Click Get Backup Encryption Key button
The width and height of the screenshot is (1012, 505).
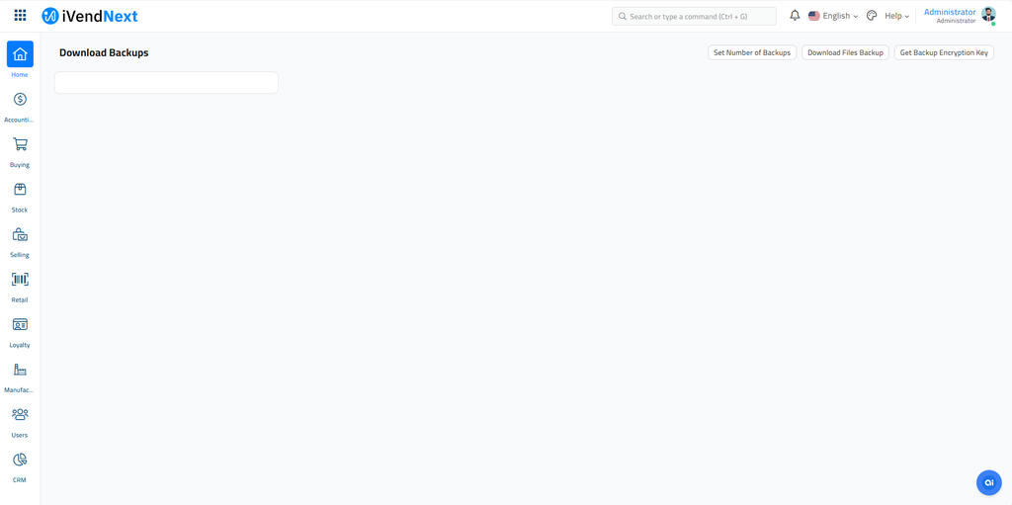point(944,53)
